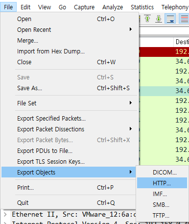Screen dimensions: 189x224
Task: Choose TFTP... from Export Objects submenu
Action: click(x=162, y=216)
